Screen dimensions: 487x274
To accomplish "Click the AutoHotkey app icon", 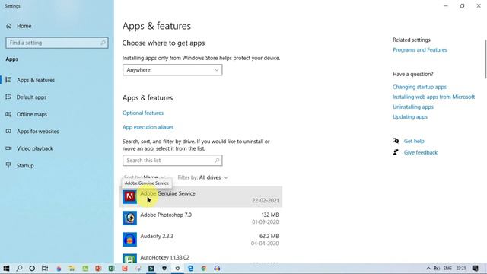I will point(129,259).
